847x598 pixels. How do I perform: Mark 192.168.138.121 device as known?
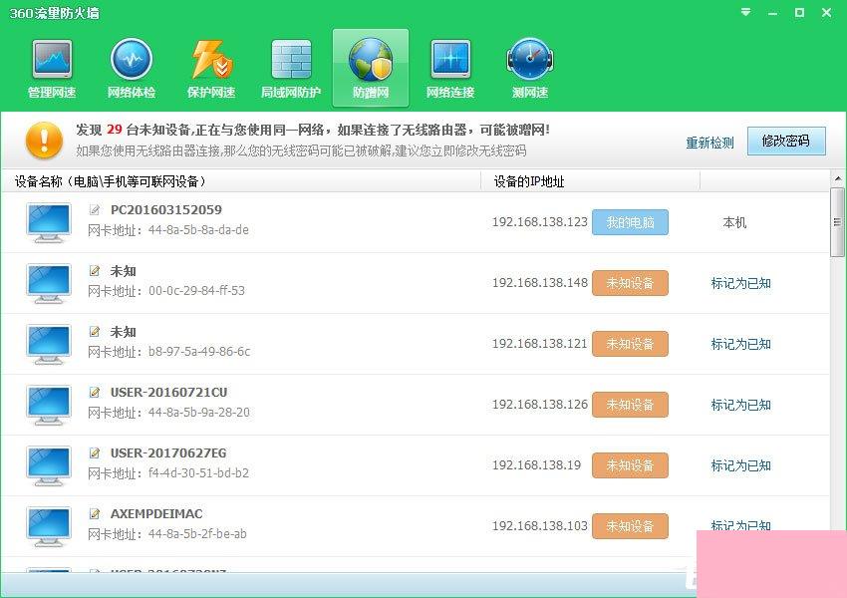pos(740,344)
